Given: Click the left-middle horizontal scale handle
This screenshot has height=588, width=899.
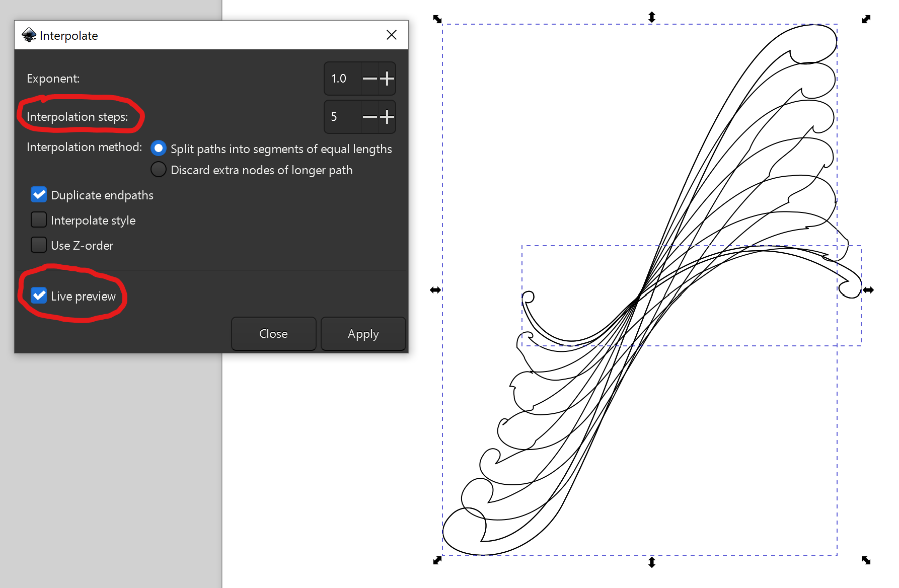Looking at the screenshot, I should click(435, 290).
